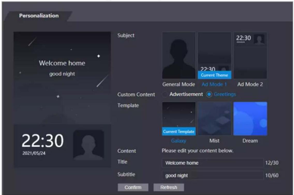Click the Current Theme badge
The width and height of the screenshot is (294, 195).
(x=215, y=75)
